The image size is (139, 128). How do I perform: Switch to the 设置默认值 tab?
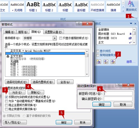pos(53,32)
